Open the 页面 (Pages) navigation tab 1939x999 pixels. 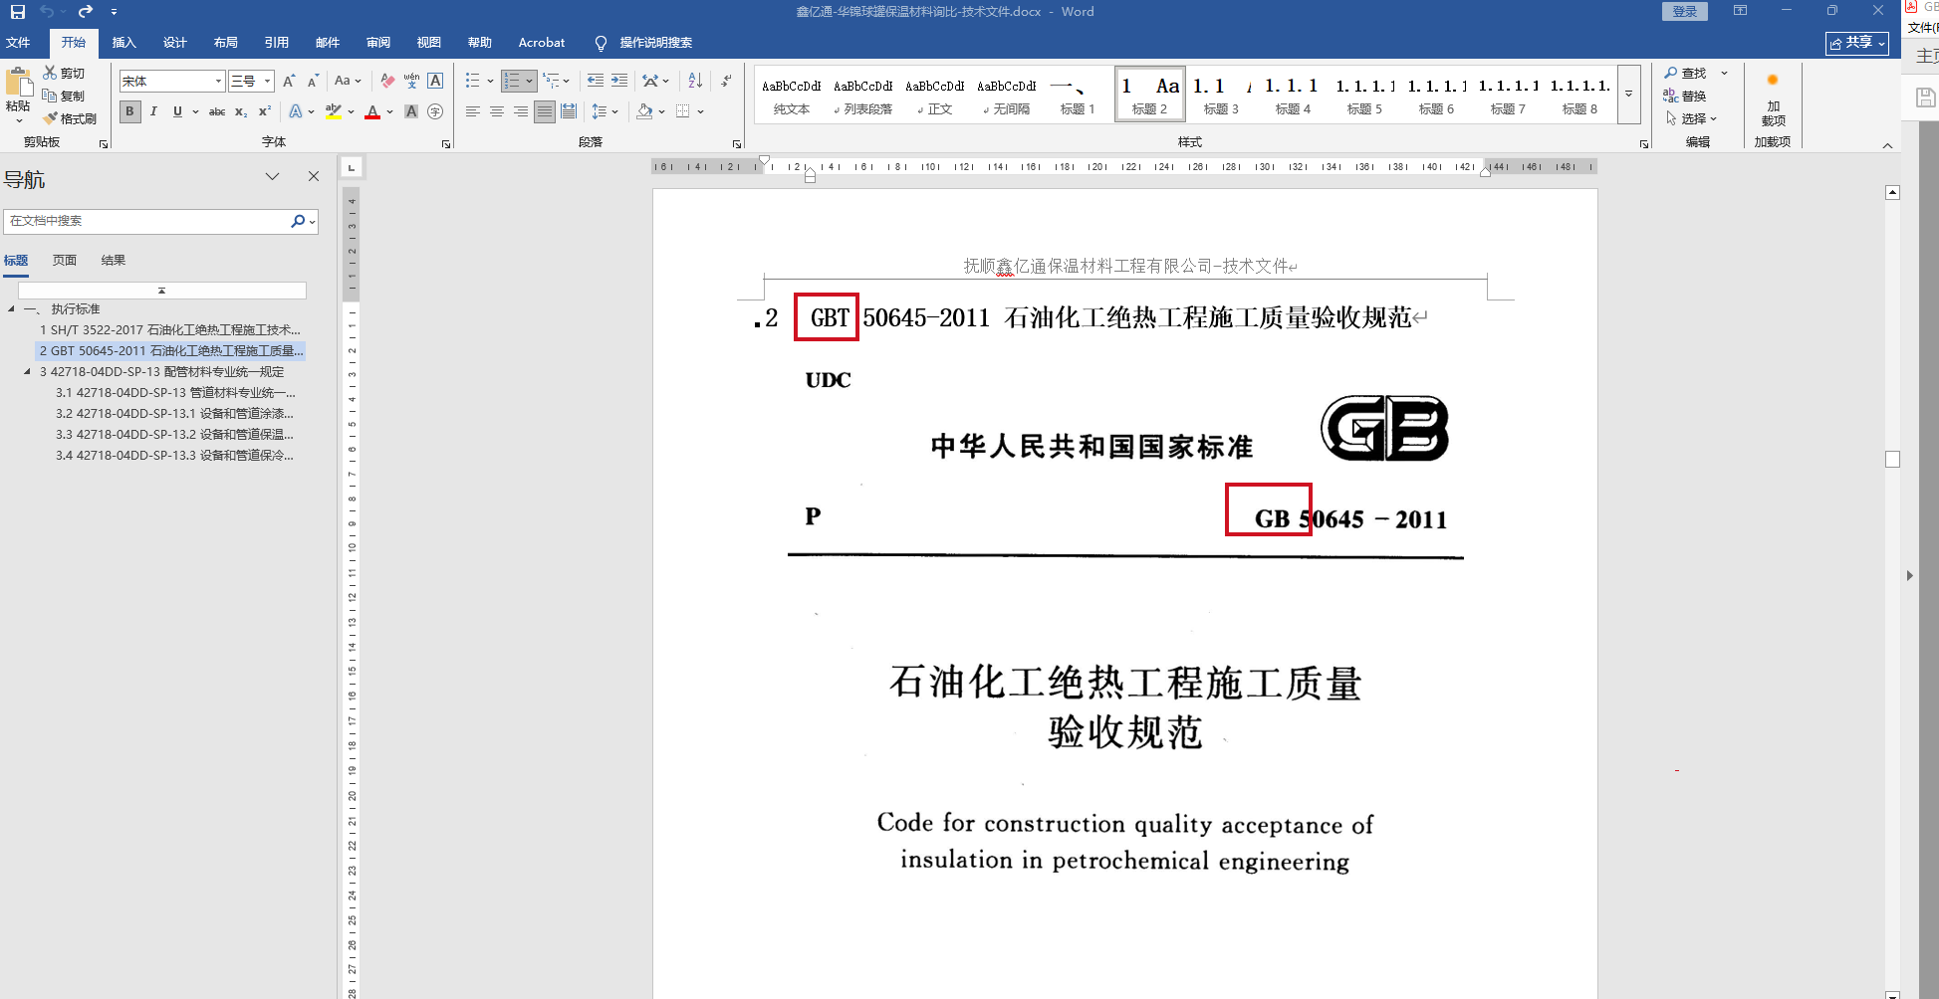(65, 261)
